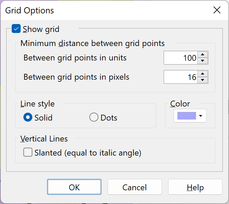Decrease the grid points in units value
Viewport: 229px width, 204px height.
[x=203, y=61]
